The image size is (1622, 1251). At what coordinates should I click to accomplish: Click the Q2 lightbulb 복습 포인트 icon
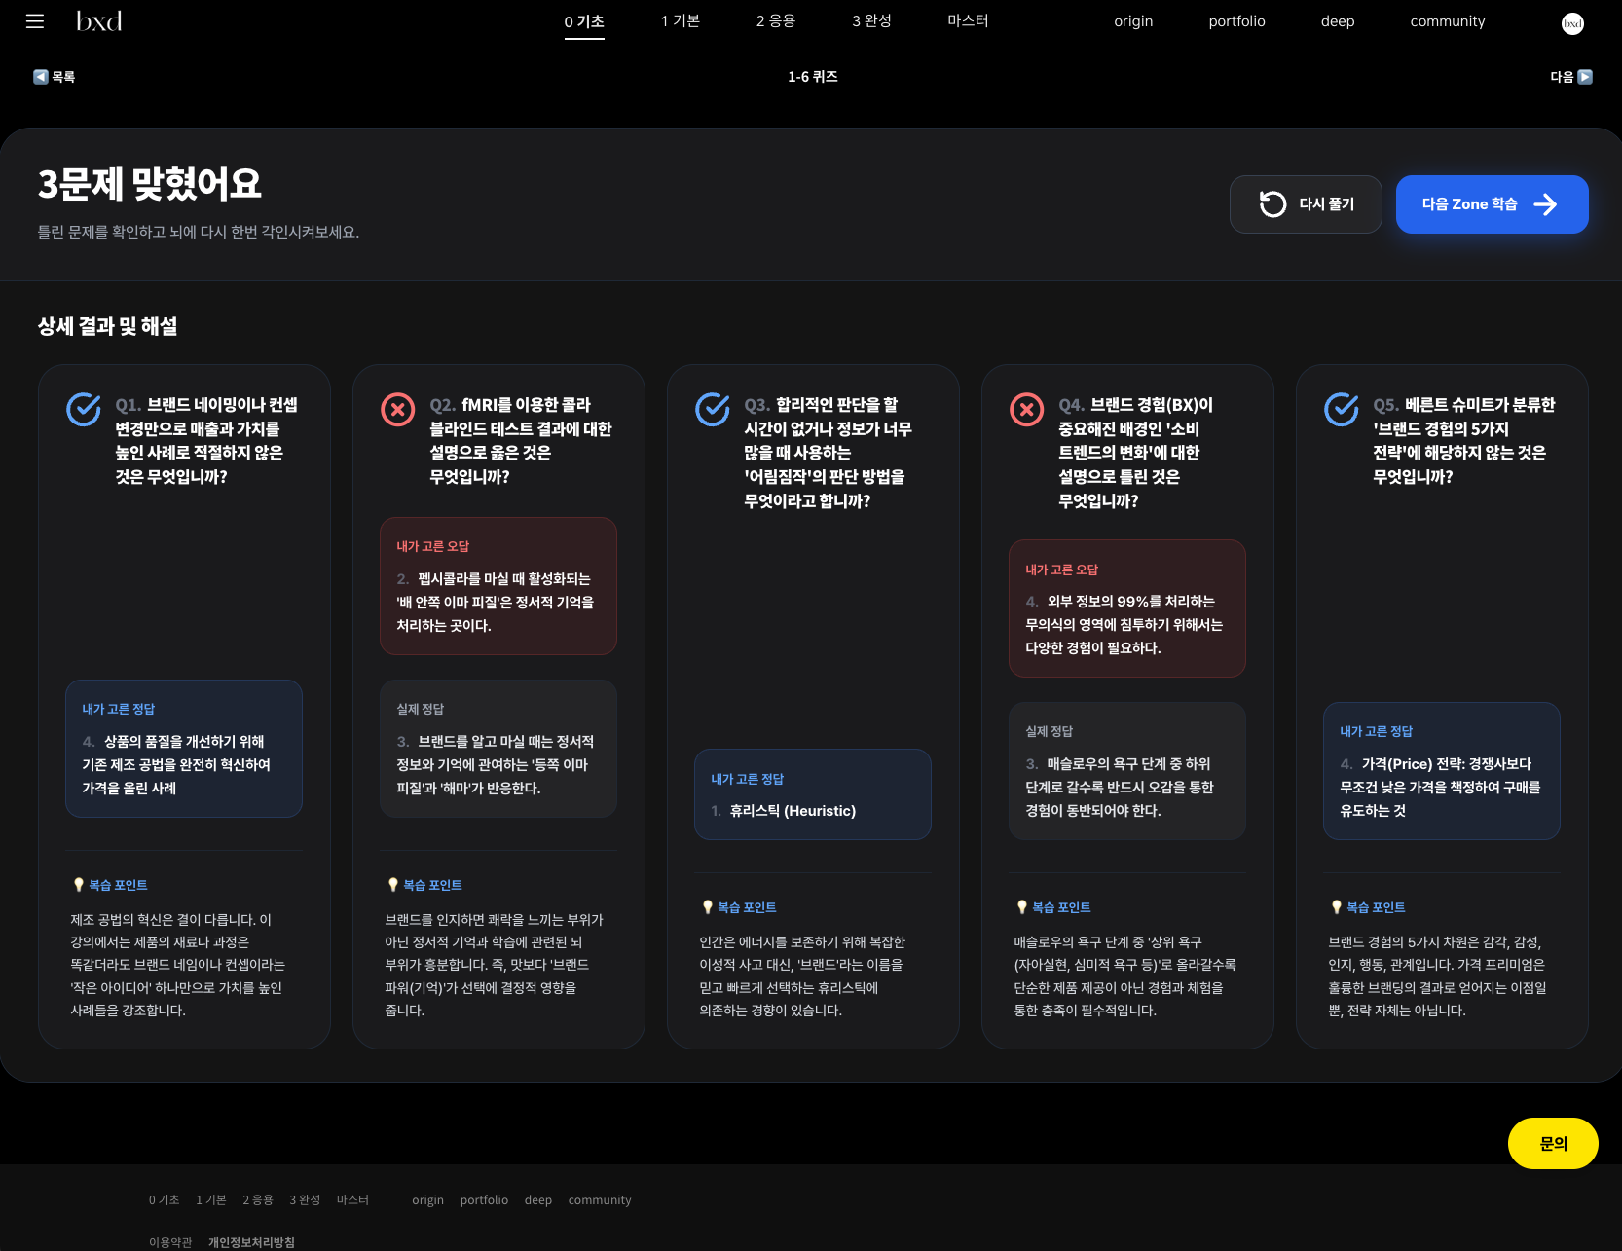tap(393, 885)
